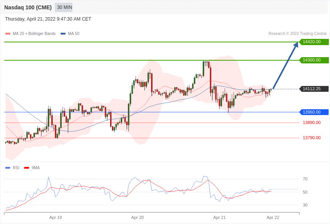Screen dimensions: 330x224
Task: Select the blue 13960.00 pivot tag
Action: pos(314,112)
